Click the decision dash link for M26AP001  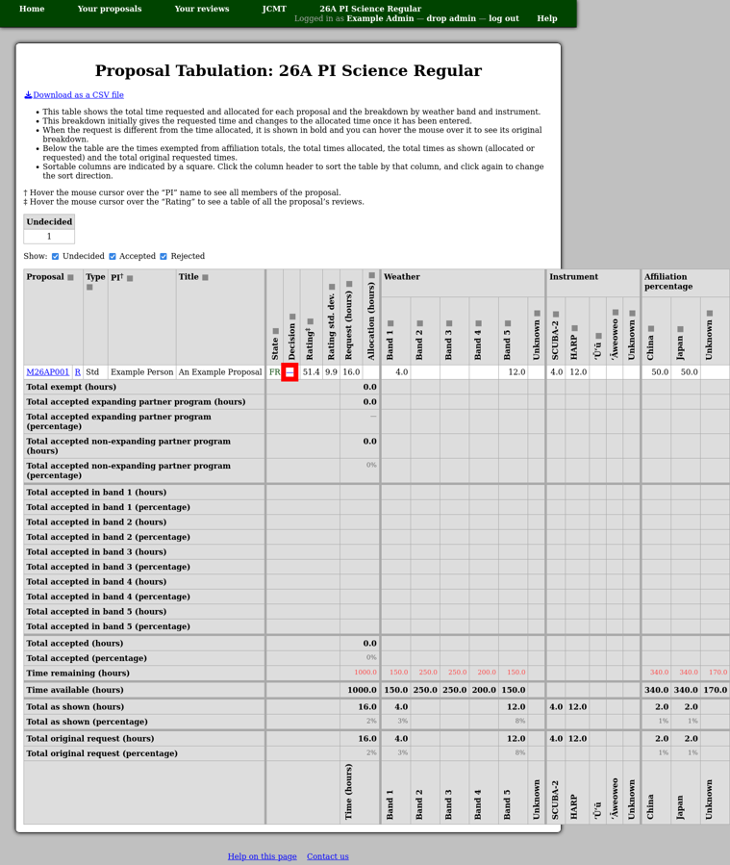coord(289,372)
